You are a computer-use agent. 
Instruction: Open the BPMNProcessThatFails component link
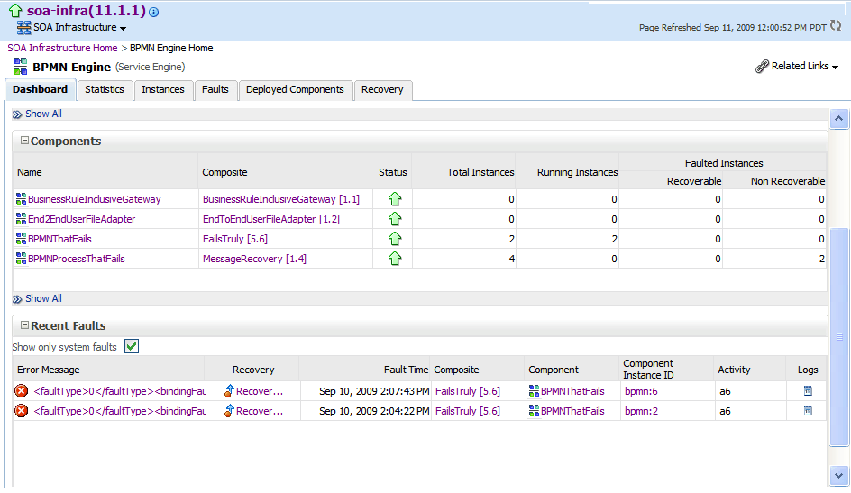pos(77,260)
